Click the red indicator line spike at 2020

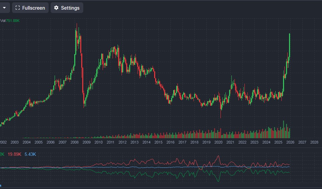point(218,156)
